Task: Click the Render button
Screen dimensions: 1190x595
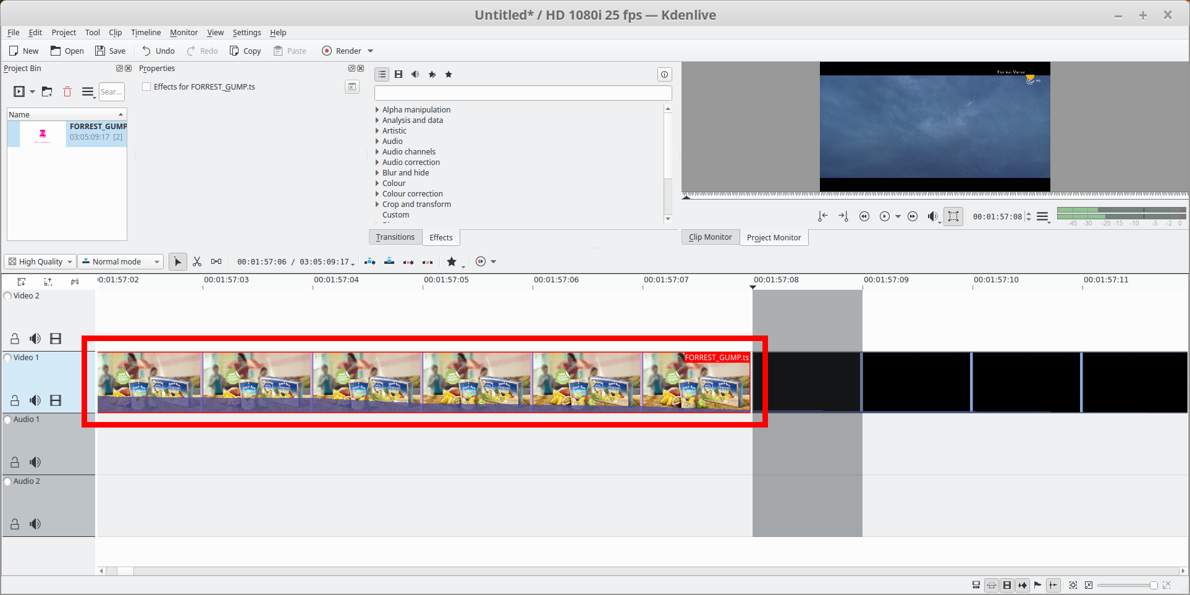Action: pyautogui.click(x=342, y=51)
